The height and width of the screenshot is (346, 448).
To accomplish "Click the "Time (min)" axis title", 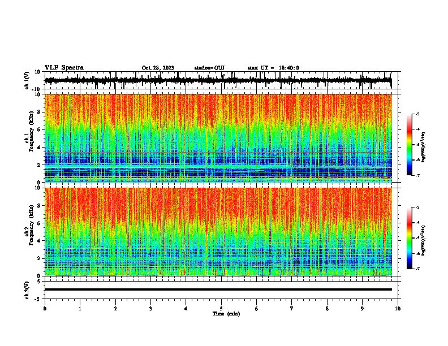I will [x=226, y=314].
